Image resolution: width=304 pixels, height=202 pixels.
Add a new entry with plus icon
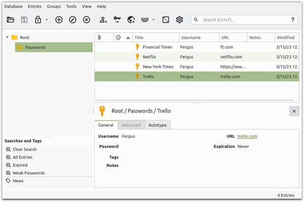[59, 20]
